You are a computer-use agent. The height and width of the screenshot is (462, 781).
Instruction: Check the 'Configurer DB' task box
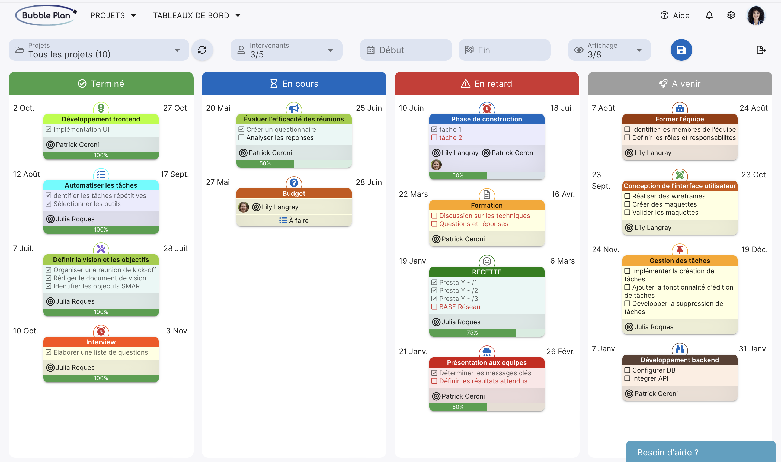(x=627, y=370)
